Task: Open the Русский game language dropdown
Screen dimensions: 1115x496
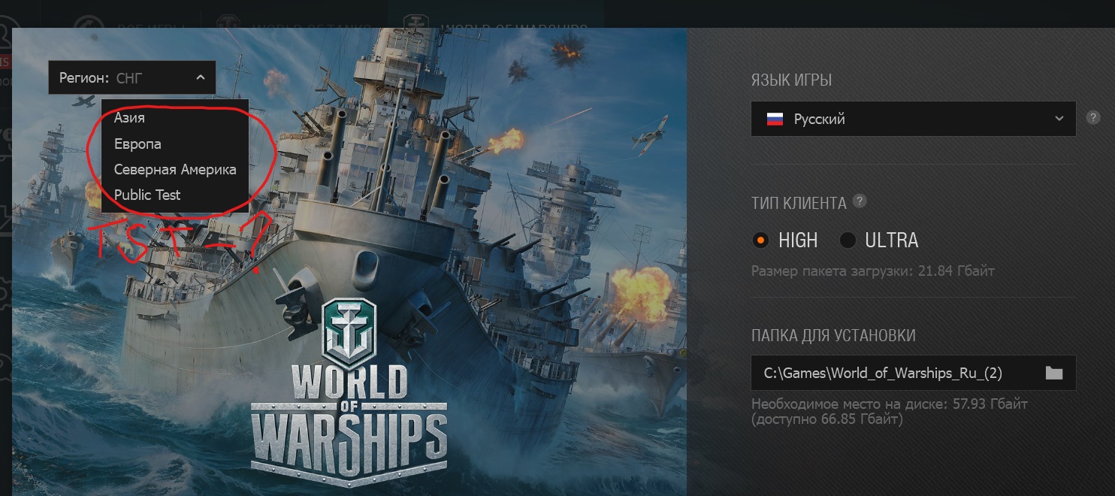Action: click(x=913, y=119)
